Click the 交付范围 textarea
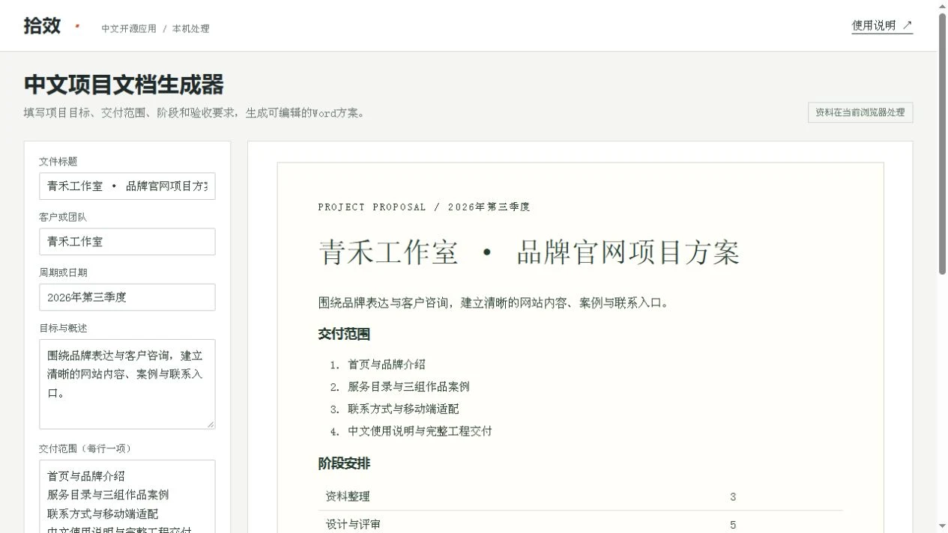This screenshot has width=948, height=533. (x=127, y=496)
